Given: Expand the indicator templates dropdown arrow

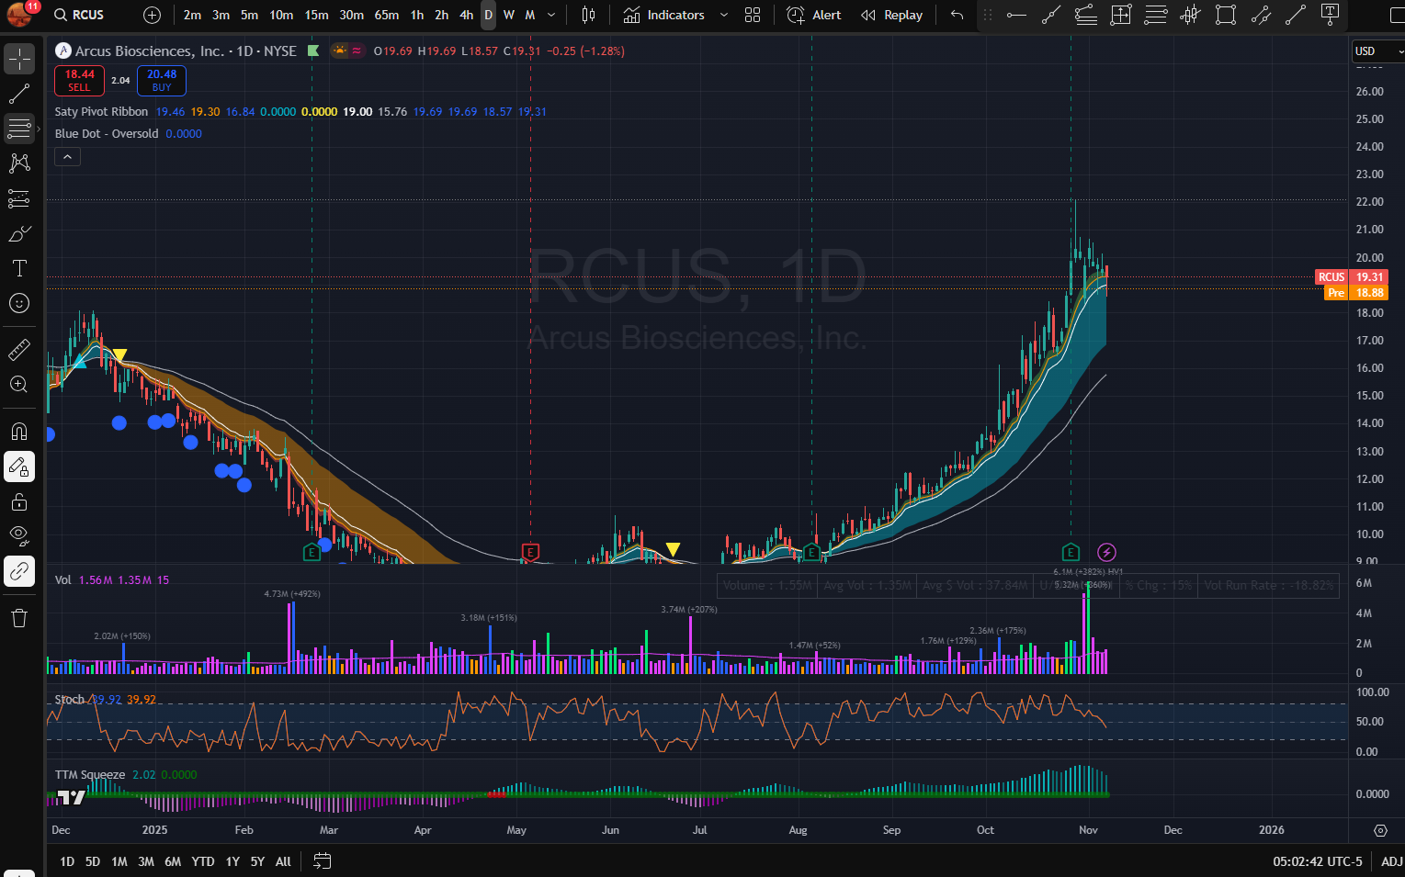Looking at the screenshot, I should coord(724,15).
